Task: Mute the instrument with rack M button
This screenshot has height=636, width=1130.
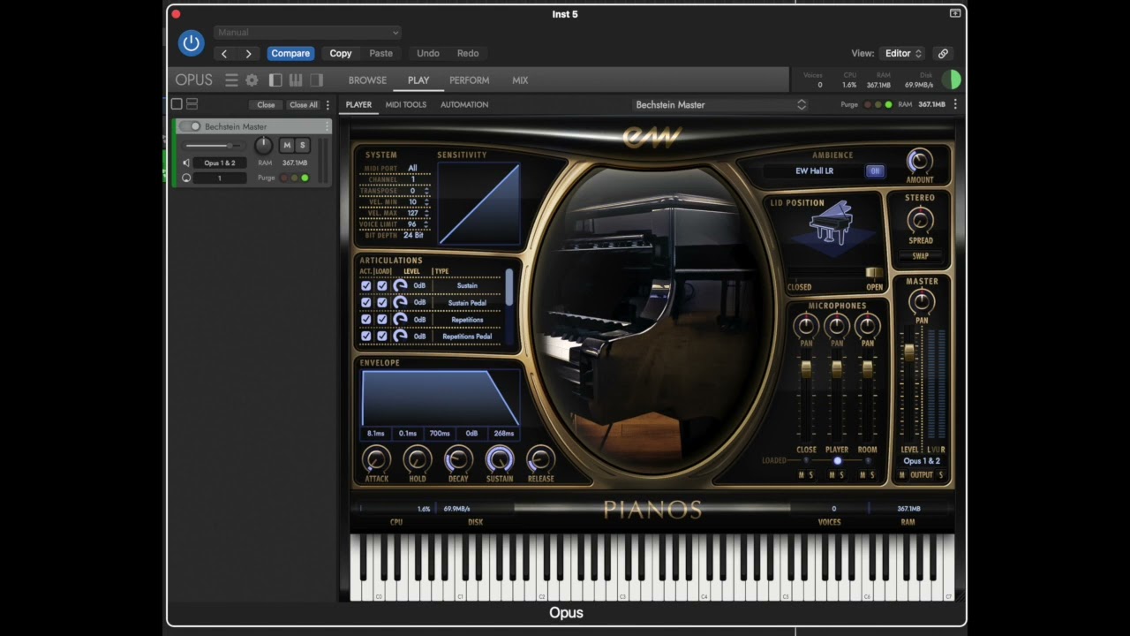Action: [286, 145]
